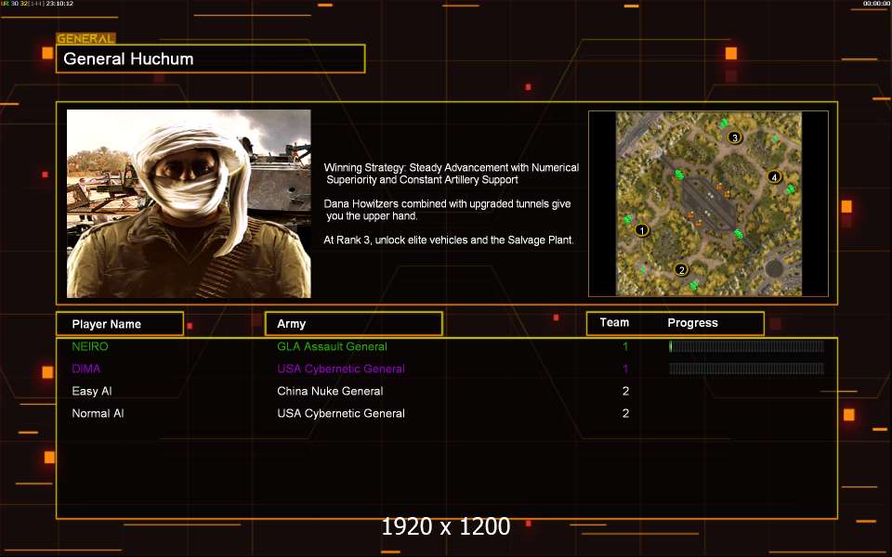Image resolution: width=892 pixels, height=557 pixels.
Task: Click the green dollar supply icon above marker 3
Action: tap(723, 123)
